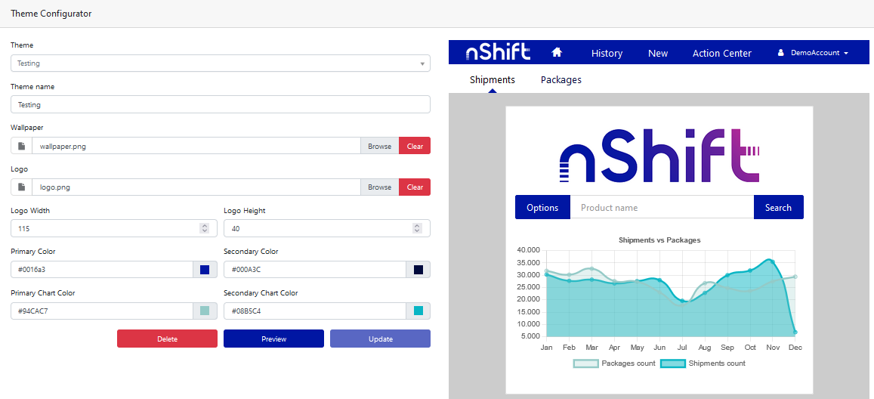Adjust the Logo Height stepper

point(417,228)
